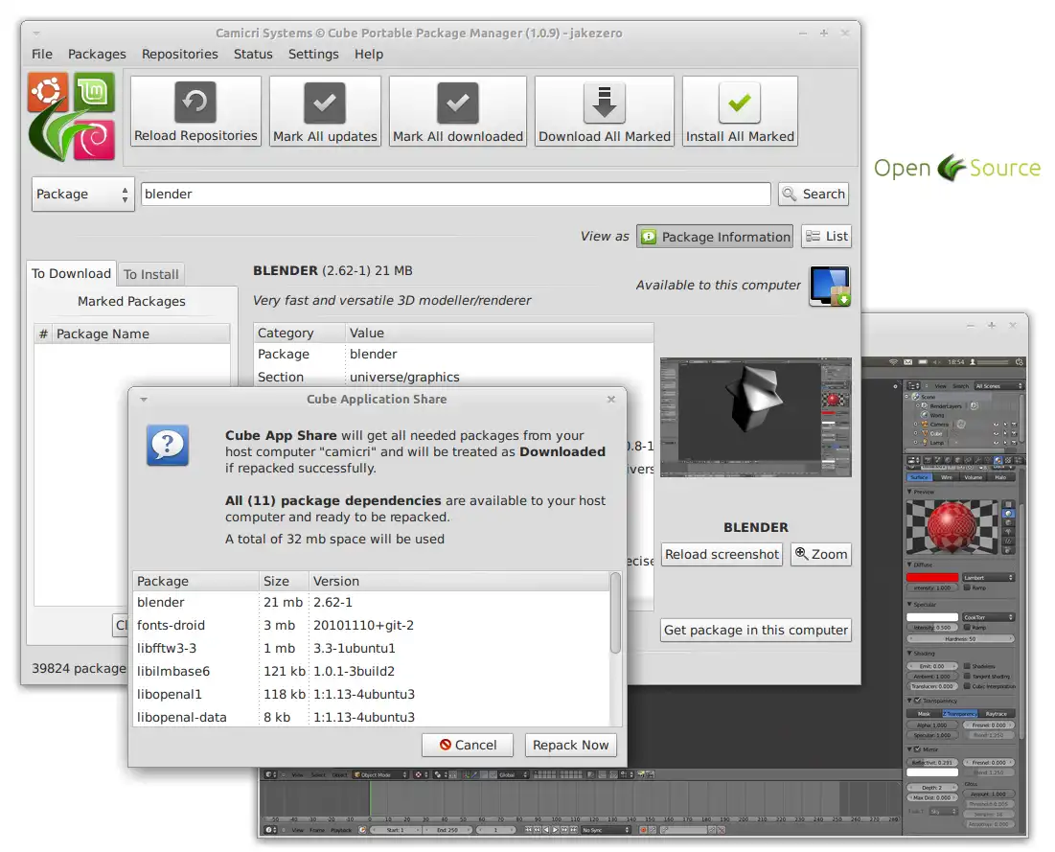Open the Package search type dropdown
1055x852 pixels.
coord(82,194)
